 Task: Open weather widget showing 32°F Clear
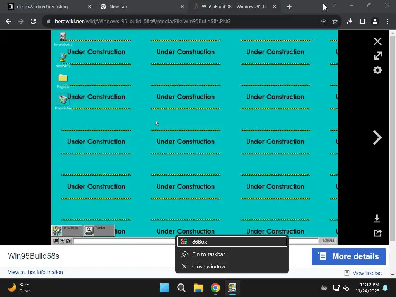(19, 288)
